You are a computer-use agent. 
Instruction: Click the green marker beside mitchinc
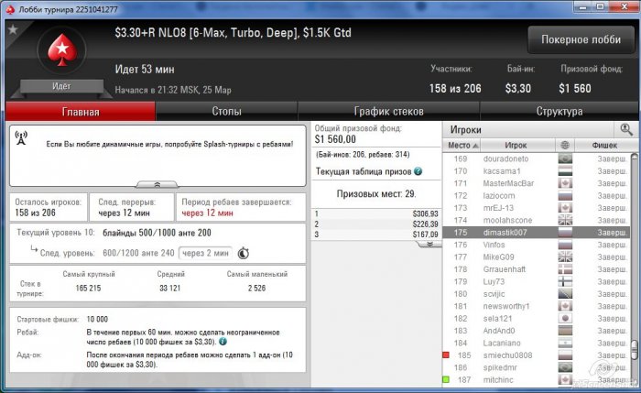pyautogui.click(x=446, y=379)
